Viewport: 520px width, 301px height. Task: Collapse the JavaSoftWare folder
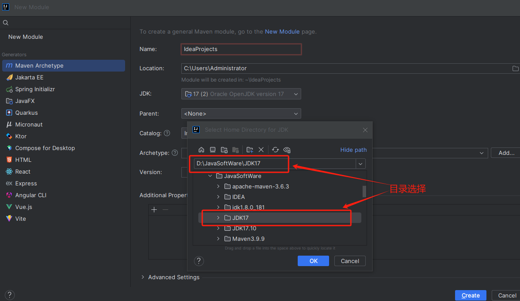click(x=210, y=176)
